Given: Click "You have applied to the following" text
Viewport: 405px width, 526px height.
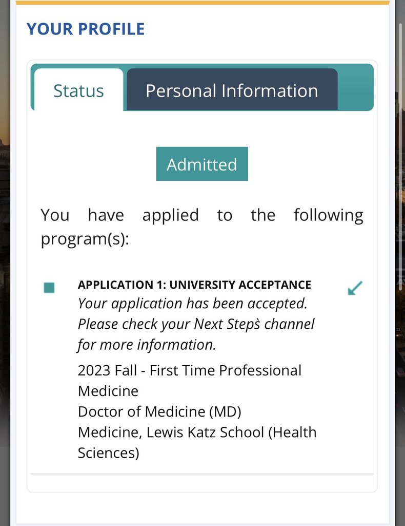Looking at the screenshot, I should 202,215.
